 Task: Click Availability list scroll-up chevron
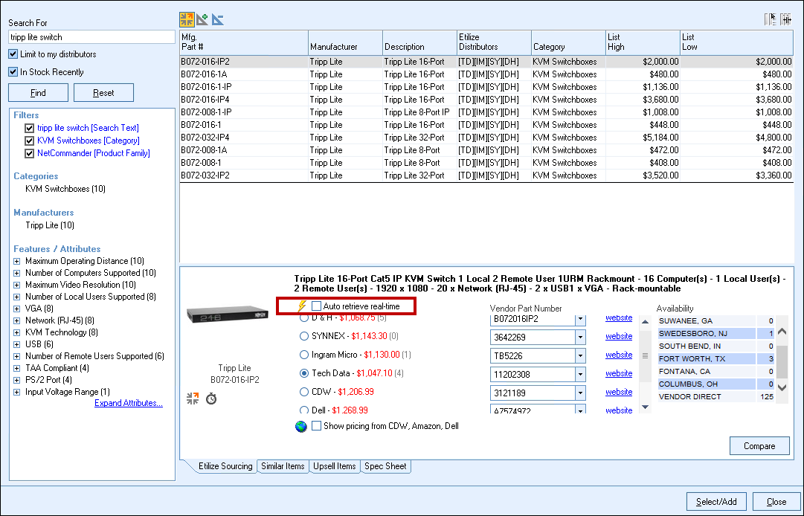click(x=782, y=332)
